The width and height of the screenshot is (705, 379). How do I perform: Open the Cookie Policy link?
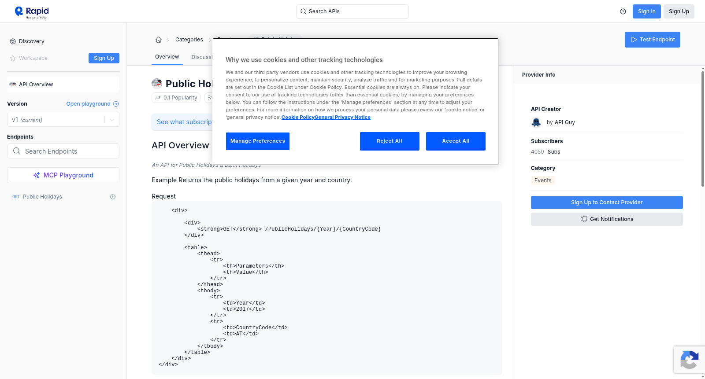pyautogui.click(x=298, y=118)
